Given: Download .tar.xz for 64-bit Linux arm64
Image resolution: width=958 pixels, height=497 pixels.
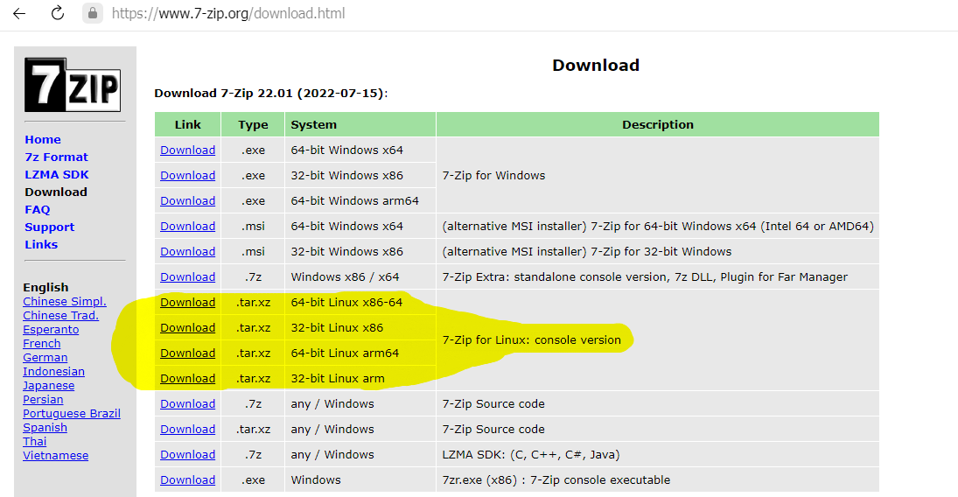Looking at the screenshot, I should 187,353.
